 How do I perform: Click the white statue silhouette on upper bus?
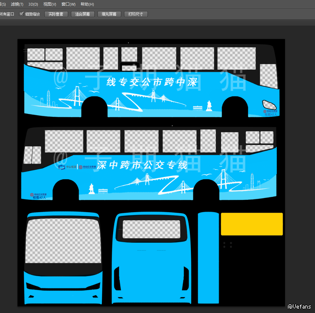(x=209, y=106)
